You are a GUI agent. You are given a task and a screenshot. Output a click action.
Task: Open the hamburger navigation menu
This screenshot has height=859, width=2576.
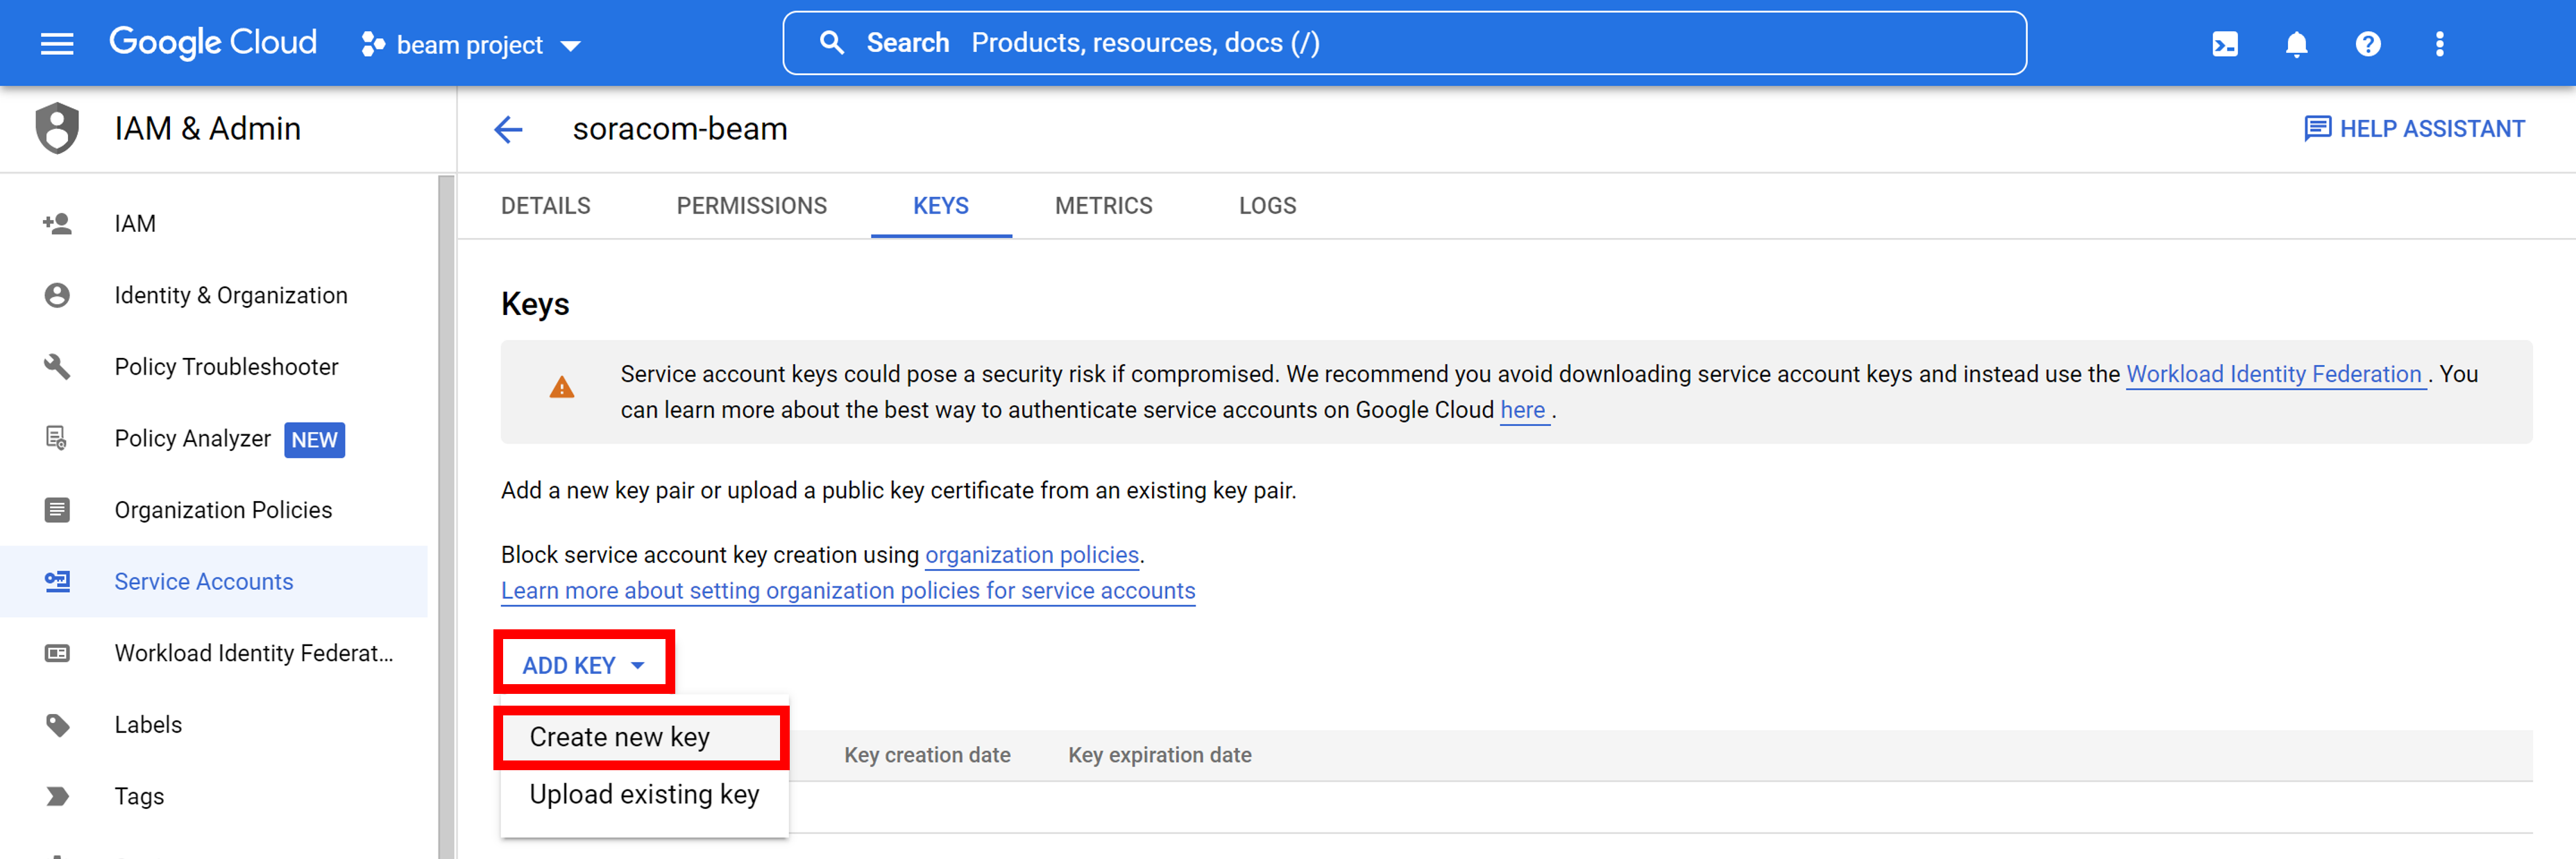click(57, 43)
